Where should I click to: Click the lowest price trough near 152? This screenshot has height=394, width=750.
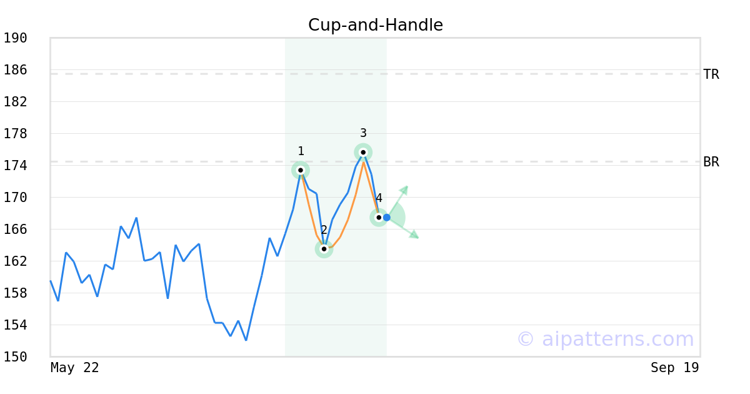click(x=246, y=340)
